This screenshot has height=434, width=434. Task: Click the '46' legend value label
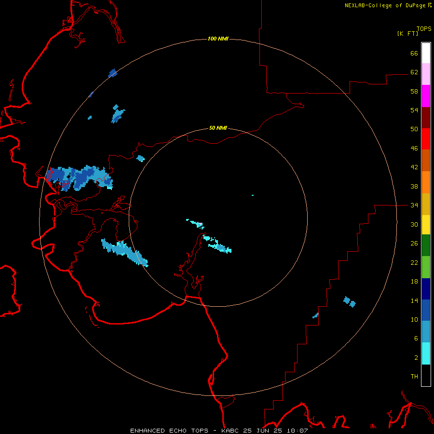pos(414,149)
